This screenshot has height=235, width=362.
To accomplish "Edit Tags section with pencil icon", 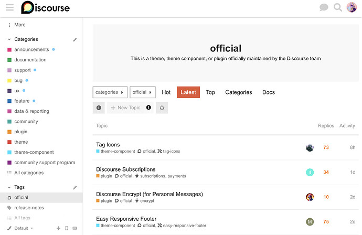I will (x=74, y=187).
